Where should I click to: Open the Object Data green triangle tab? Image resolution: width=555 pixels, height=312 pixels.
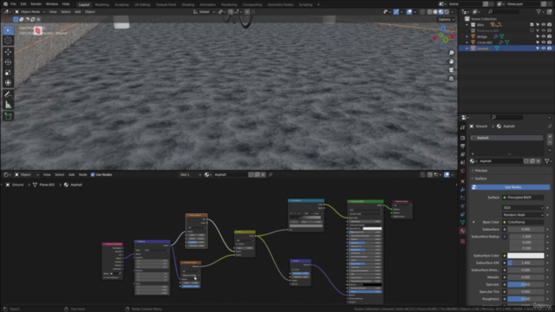(x=462, y=223)
